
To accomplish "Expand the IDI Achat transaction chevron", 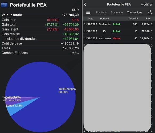I will [x=152, y=31].
